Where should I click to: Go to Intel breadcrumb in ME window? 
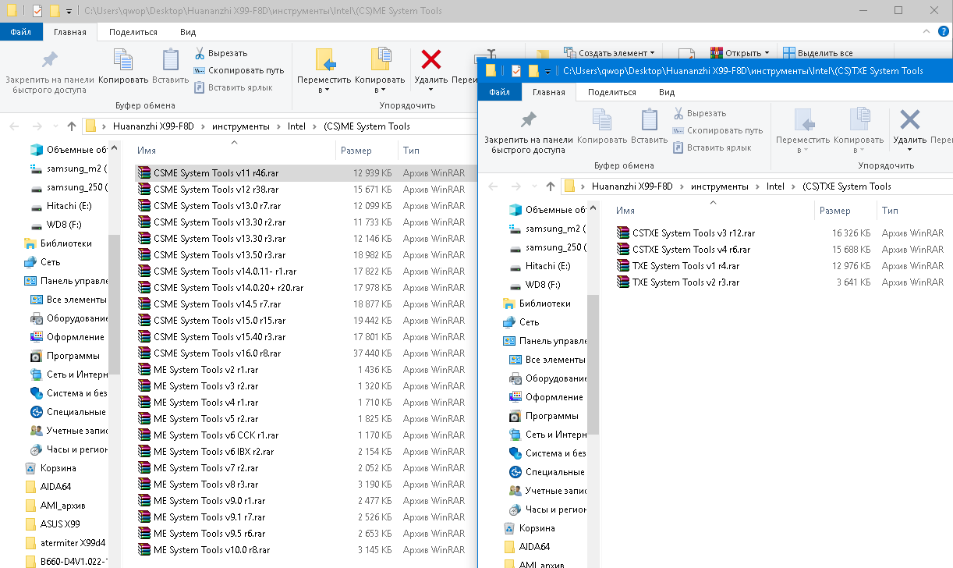pos(296,126)
